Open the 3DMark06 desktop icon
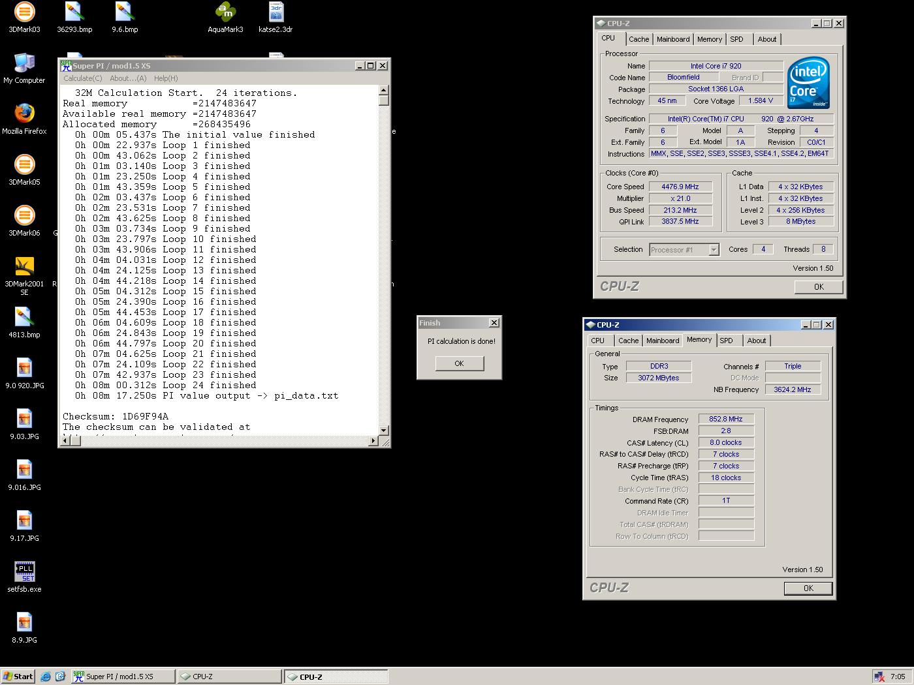 (x=24, y=221)
